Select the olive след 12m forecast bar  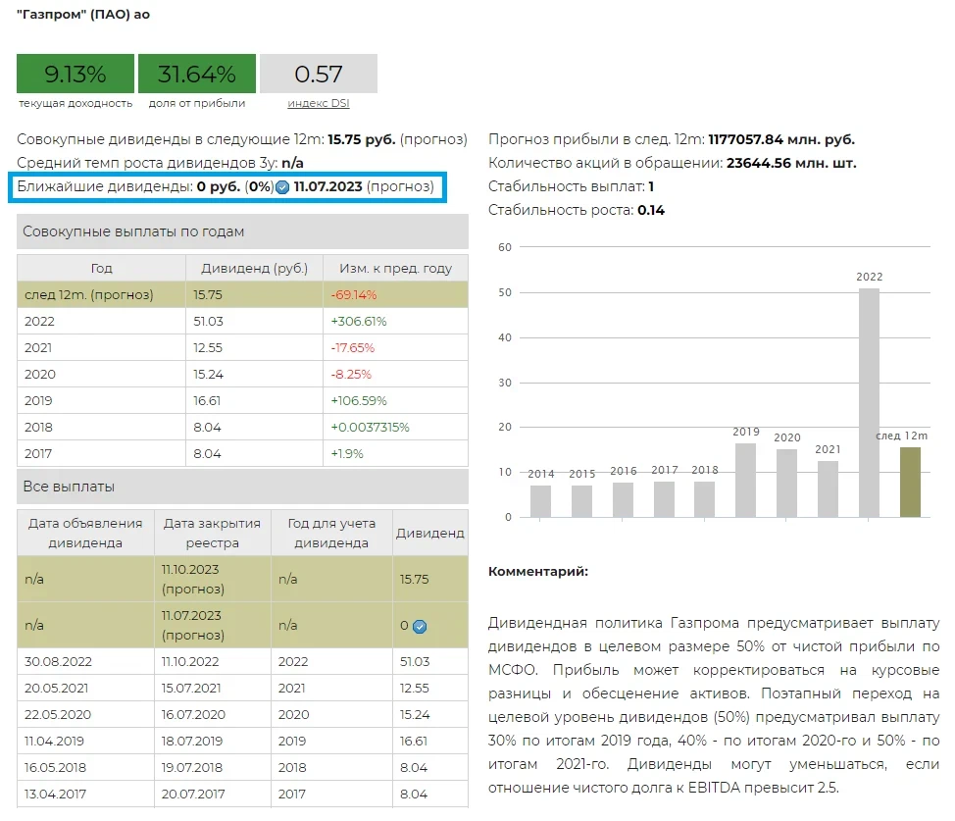(910, 482)
